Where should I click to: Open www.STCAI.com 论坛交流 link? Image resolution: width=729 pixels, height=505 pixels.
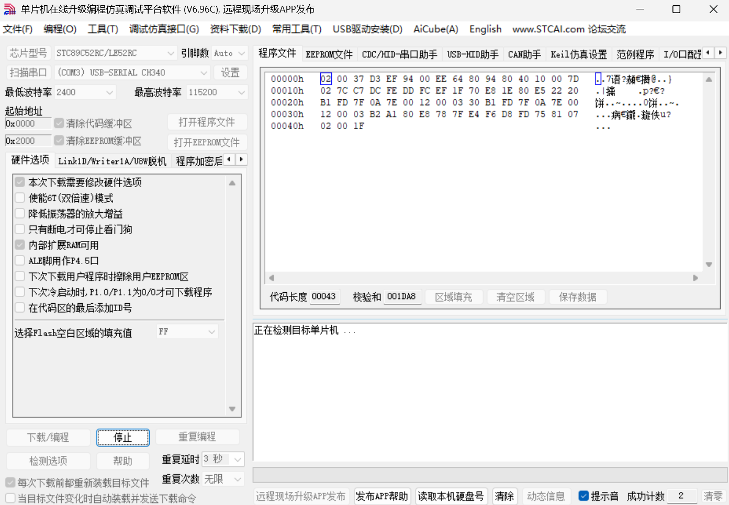tap(568, 29)
